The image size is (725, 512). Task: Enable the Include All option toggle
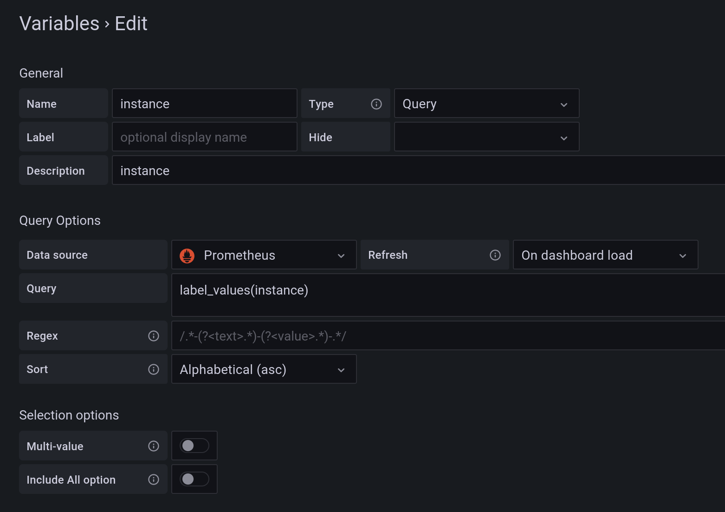point(194,479)
